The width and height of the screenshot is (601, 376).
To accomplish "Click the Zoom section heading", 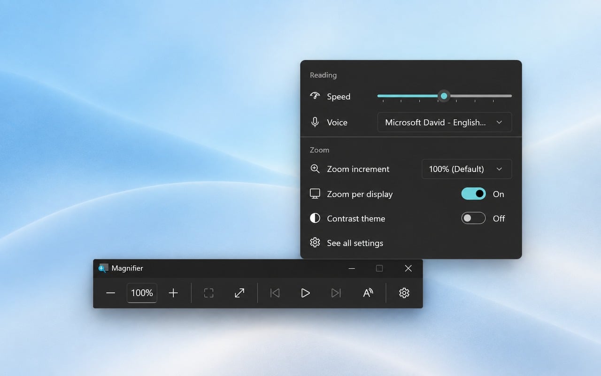I will click(319, 150).
